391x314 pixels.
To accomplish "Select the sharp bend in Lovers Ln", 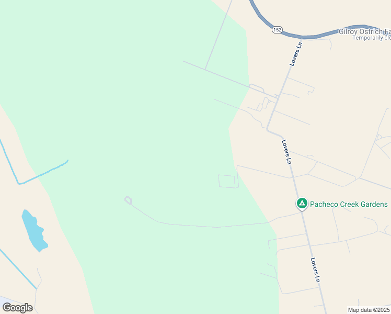I will click(x=268, y=130).
